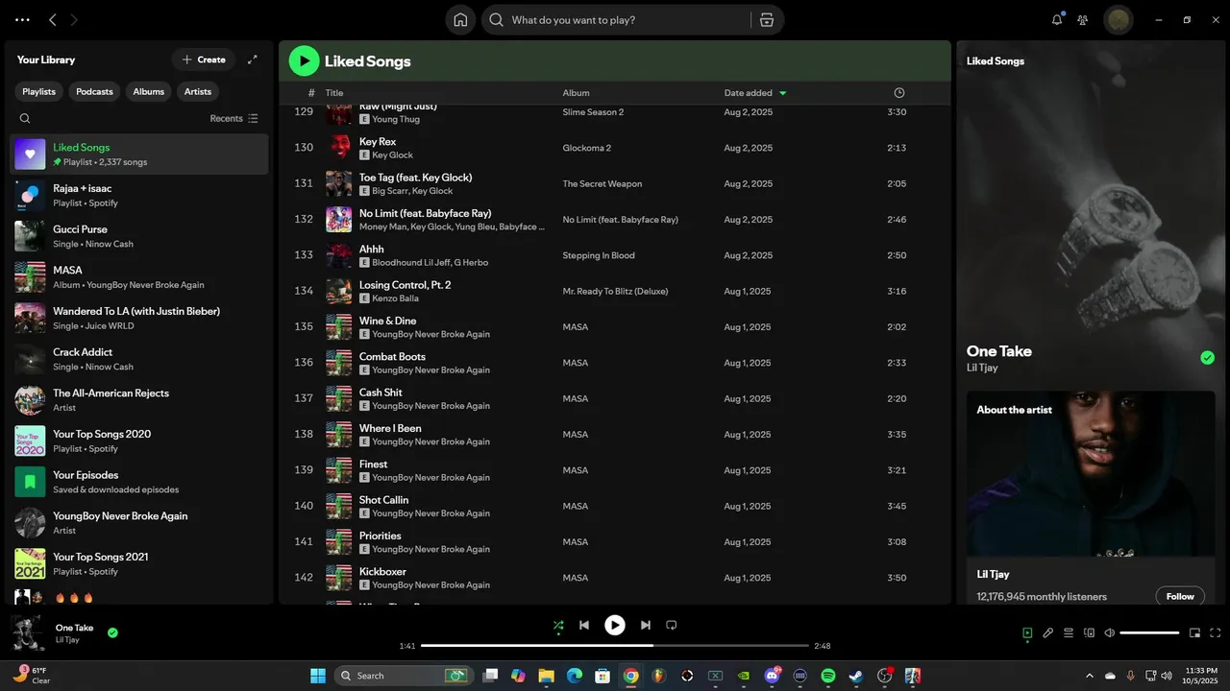The image size is (1230, 691).
Task: Open Rajaa + isaac playlist
Action: (139, 196)
